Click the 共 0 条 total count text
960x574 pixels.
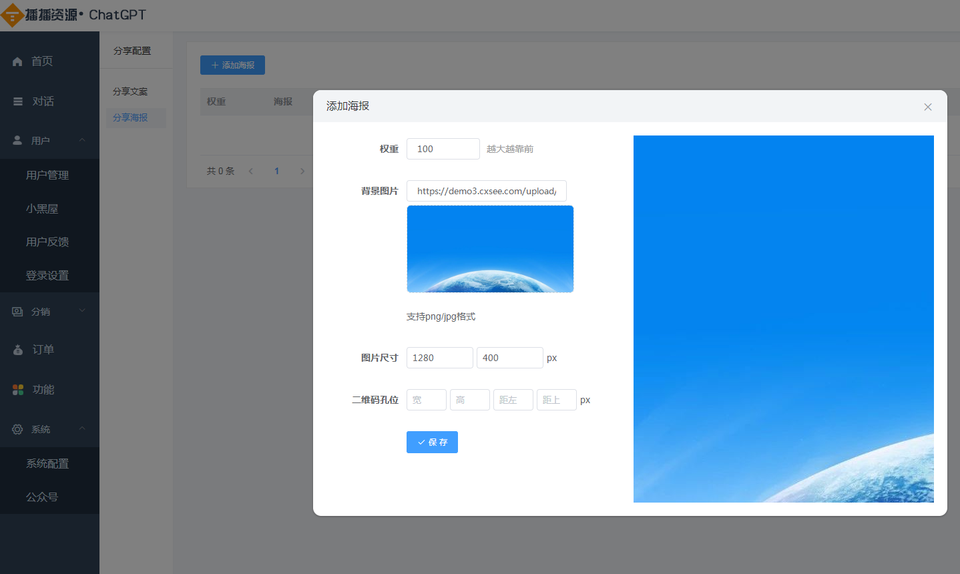(x=220, y=172)
